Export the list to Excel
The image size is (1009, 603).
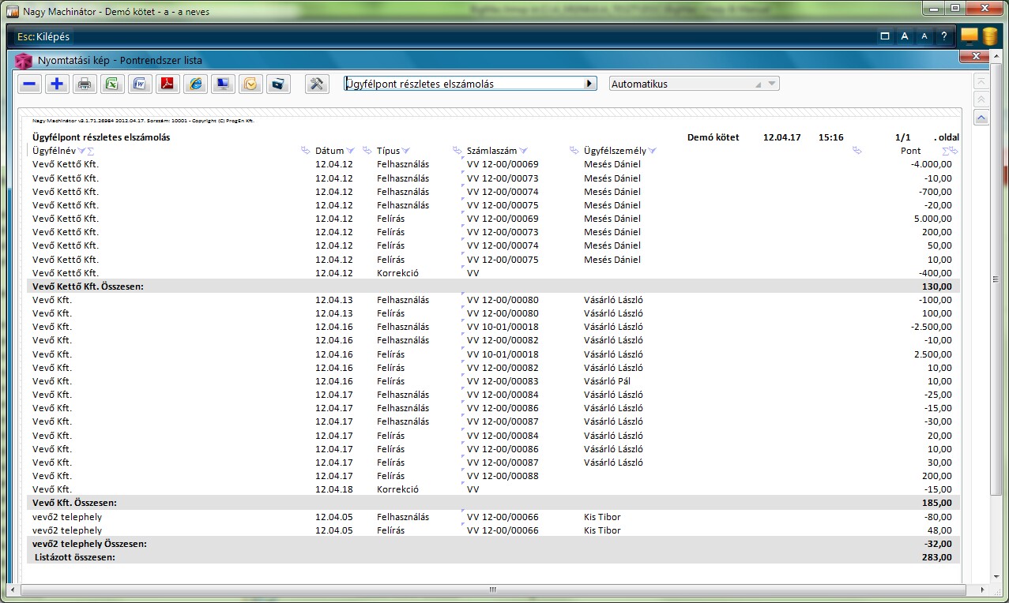tap(112, 84)
